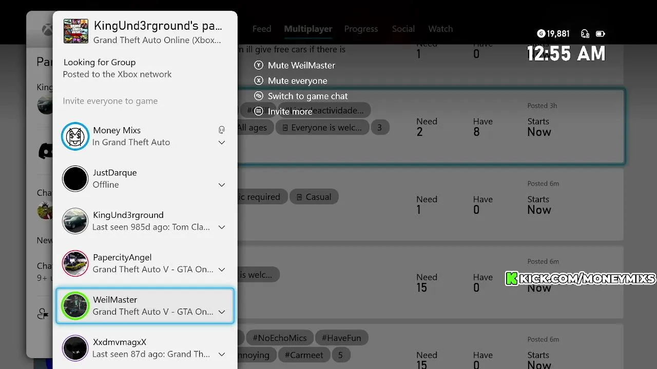The image size is (657, 369).
Task: Click the GTA party game thumbnail
Action: [75, 31]
